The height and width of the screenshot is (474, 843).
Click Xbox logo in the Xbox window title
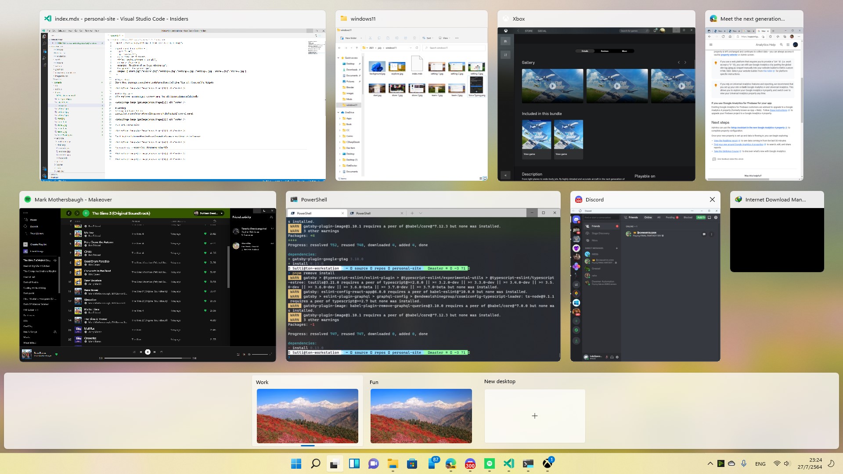click(505, 19)
